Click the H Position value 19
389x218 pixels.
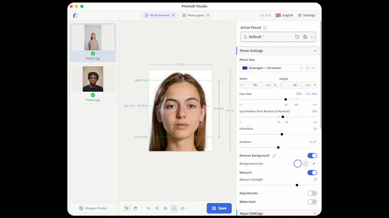(315, 129)
